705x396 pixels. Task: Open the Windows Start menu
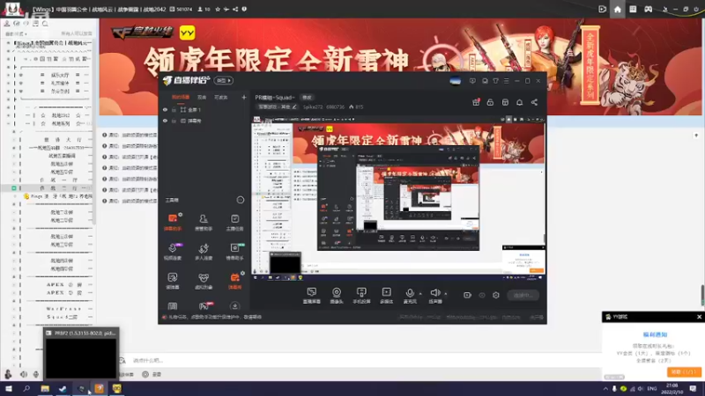(x=9, y=388)
